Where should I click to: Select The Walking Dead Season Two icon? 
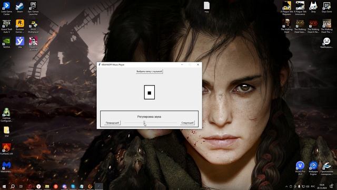pyautogui.click(x=300, y=26)
